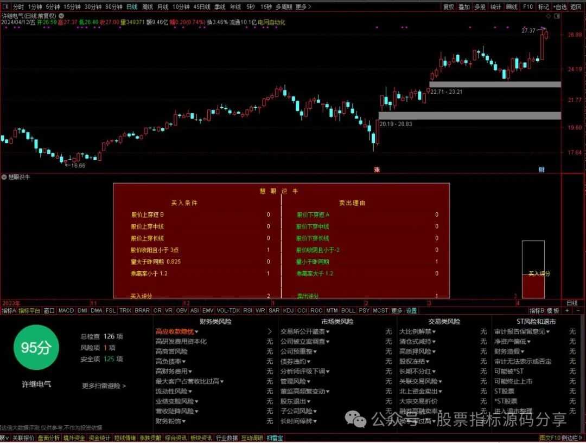Click the 财 marker below the chart

point(542,170)
